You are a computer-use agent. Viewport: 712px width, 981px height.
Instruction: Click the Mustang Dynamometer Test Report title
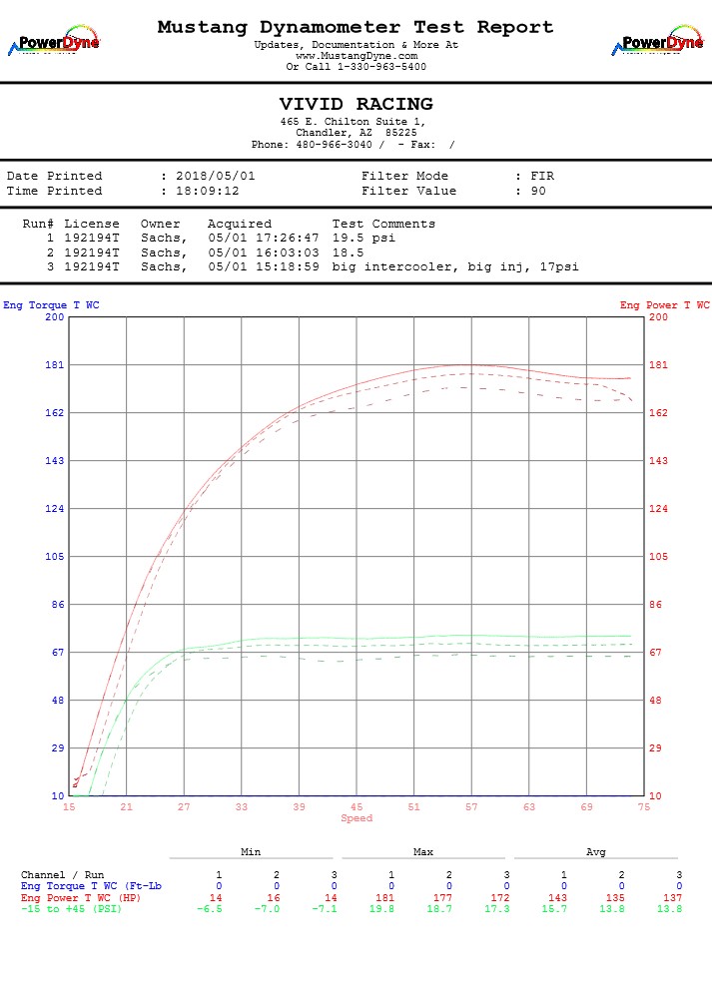[x=356, y=28]
